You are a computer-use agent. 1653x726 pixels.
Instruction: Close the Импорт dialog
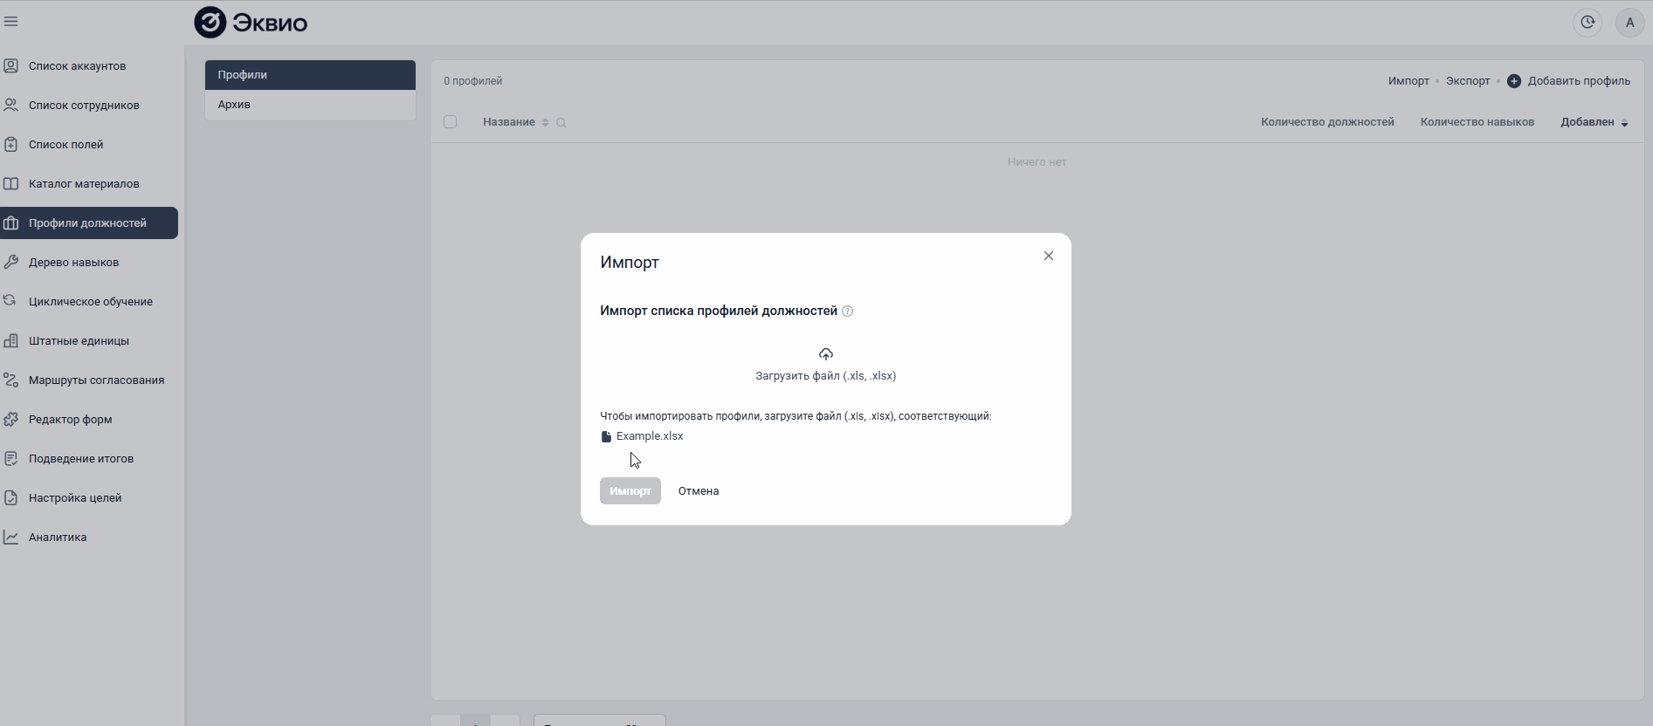(1049, 256)
